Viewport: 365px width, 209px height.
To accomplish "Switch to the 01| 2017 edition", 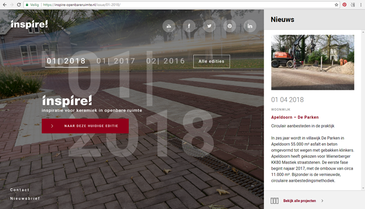I will click(116, 61).
